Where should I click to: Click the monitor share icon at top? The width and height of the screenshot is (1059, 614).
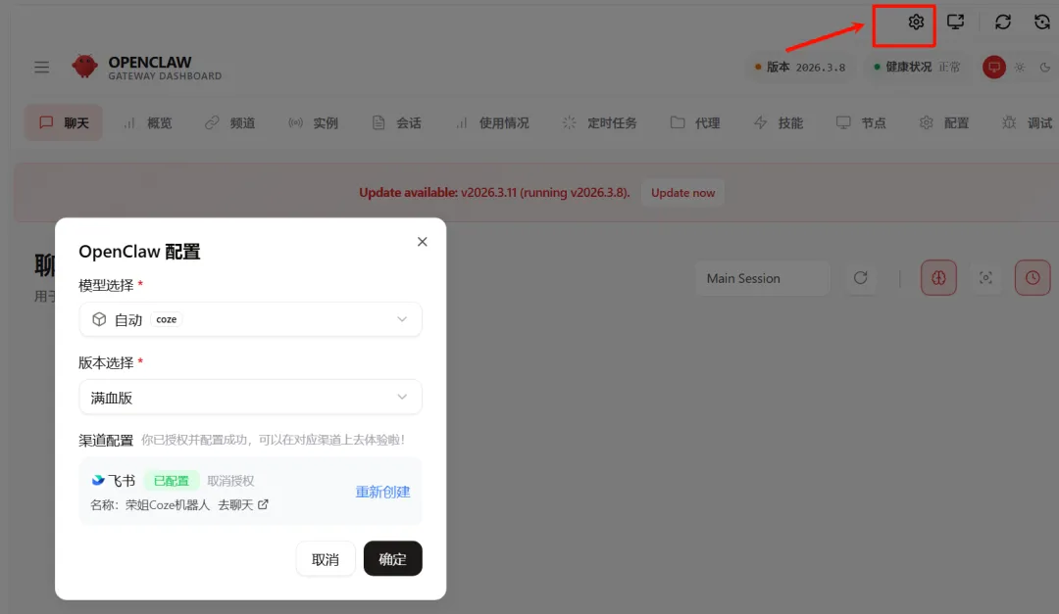pos(955,23)
